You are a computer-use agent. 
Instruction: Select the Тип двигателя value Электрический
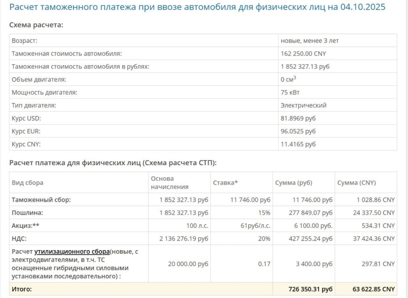(x=303, y=105)
